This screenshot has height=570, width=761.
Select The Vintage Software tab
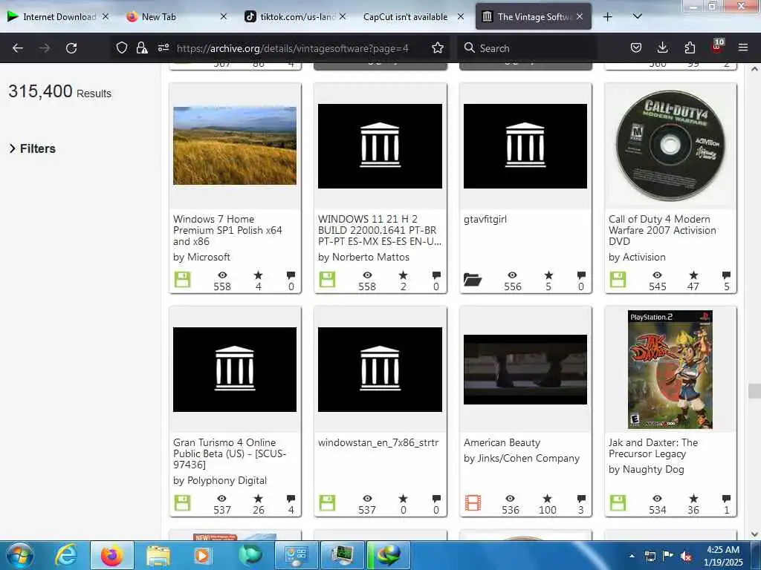(534, 17)
